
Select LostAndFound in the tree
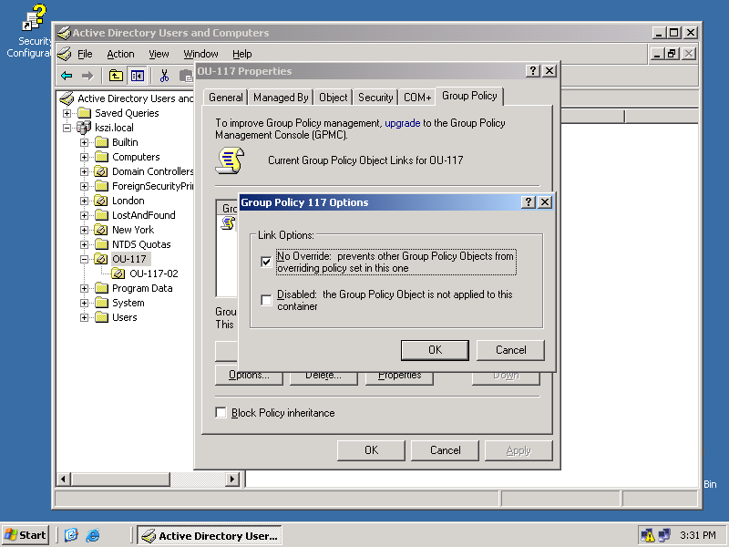tap(144, 215)
